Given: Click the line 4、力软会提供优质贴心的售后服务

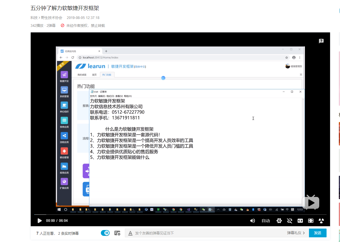Looking at the screenshot, I should pyautogui.click(x=124, y=152).
